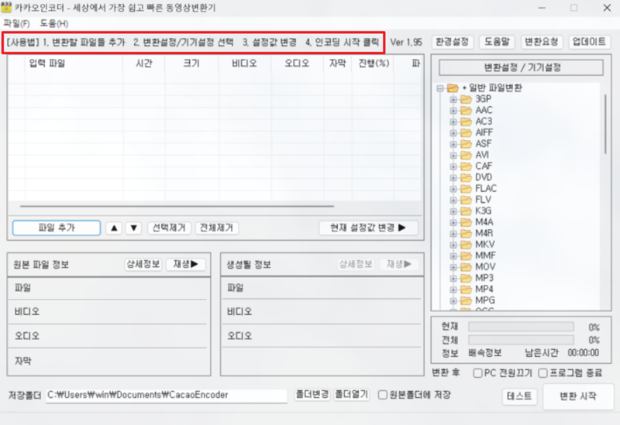The image size is (620, 425).
Task: Select the MMF folder icon
Action: (x=467, y=255)
